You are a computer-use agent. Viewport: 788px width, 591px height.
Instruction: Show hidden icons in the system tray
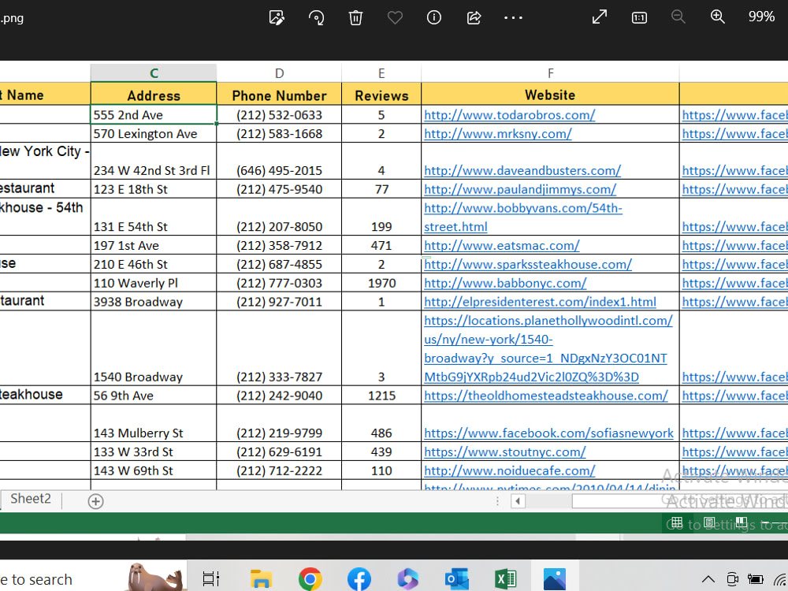click(708, 579)
